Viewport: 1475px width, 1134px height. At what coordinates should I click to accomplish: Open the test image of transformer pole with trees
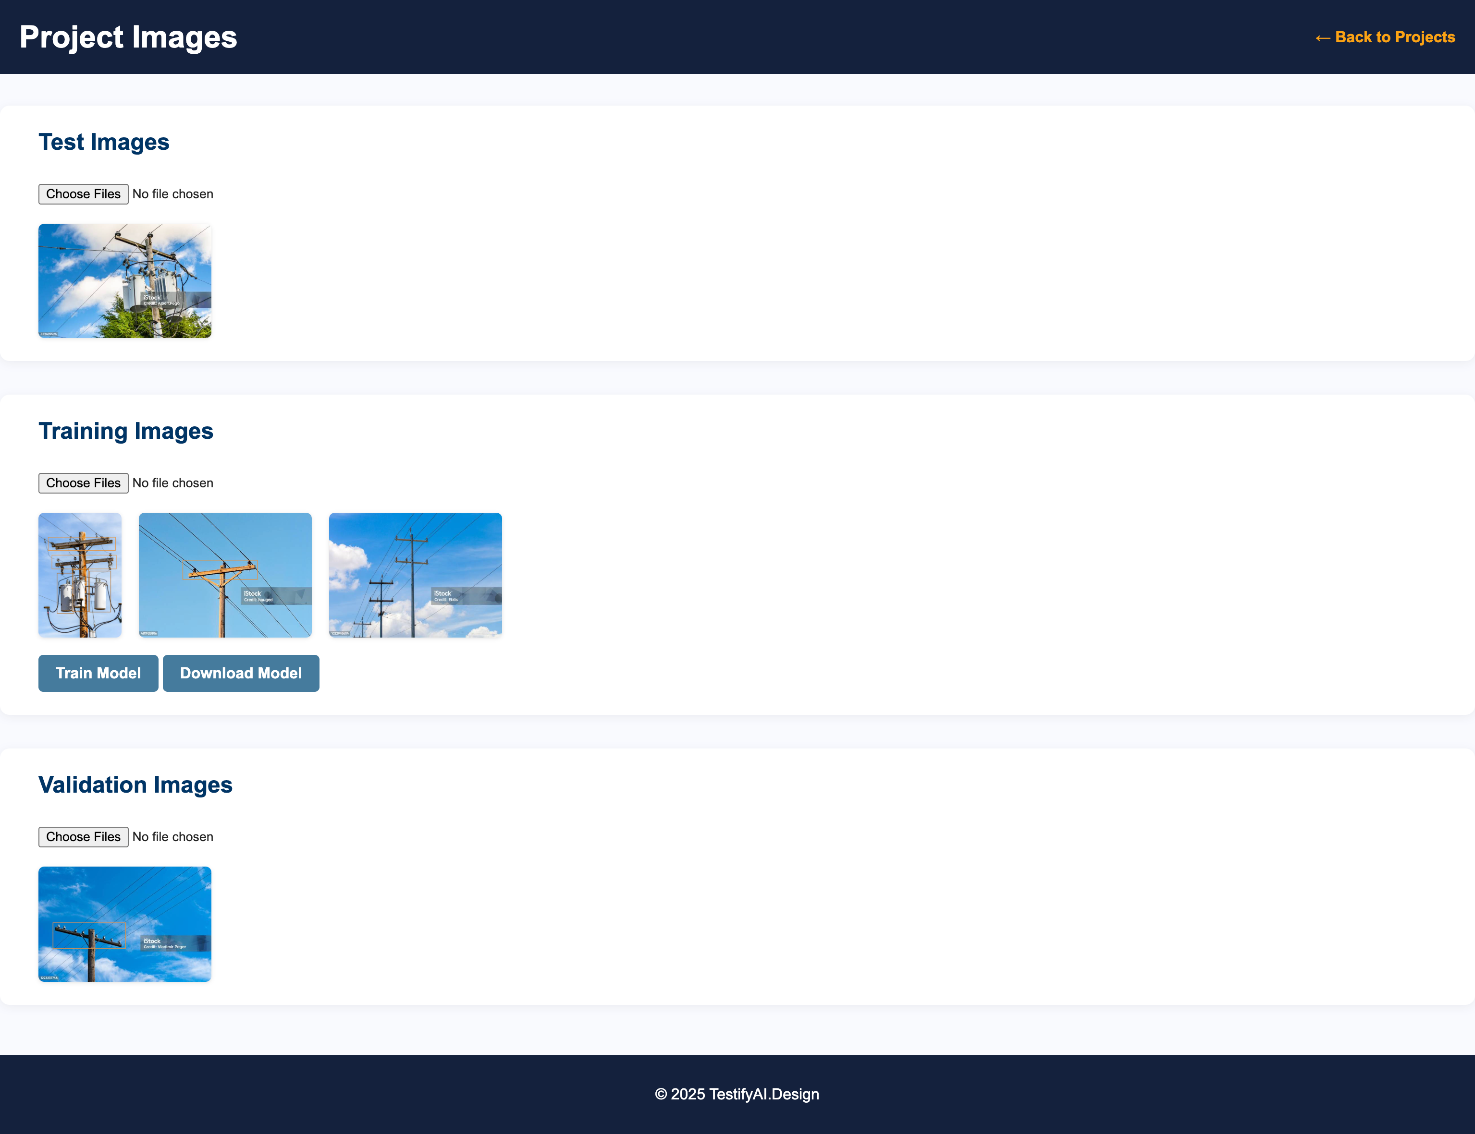coord(125,281)
